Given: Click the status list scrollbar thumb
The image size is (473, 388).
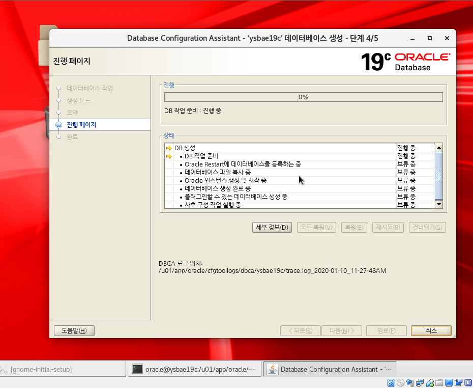Looking at the screenshot, I should [x=439, y=176].
